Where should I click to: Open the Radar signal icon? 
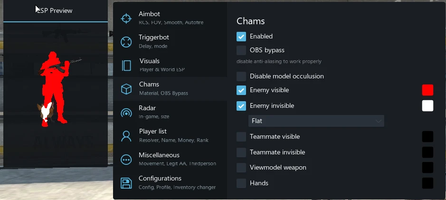point(126,113)
